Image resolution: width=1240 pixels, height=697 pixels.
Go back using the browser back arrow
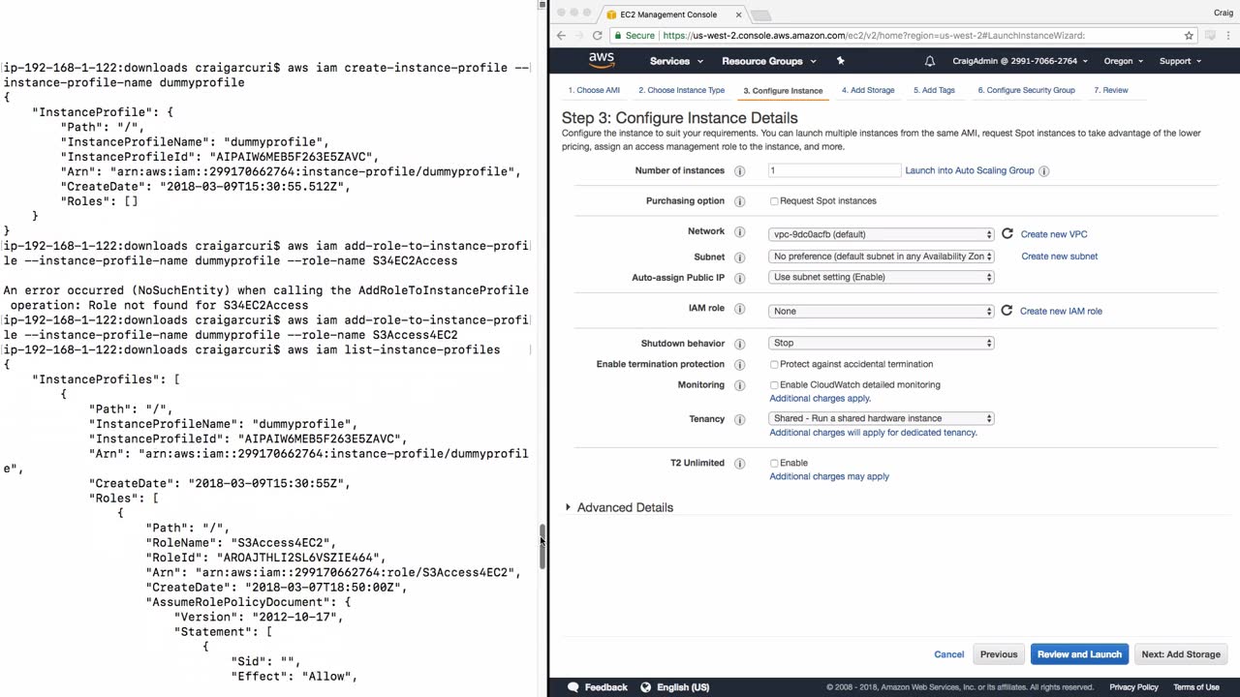(561, 36)
